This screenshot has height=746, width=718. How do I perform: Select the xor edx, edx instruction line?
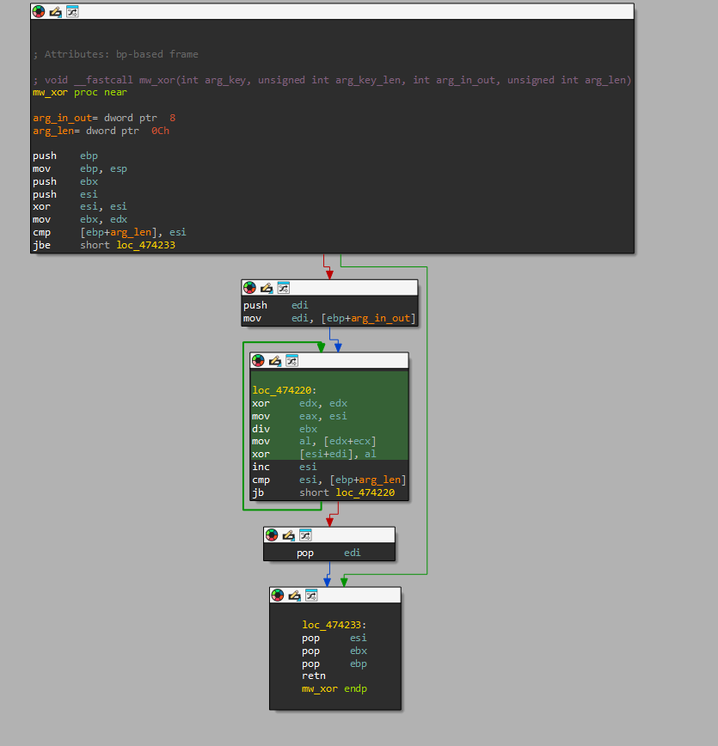[301, 402]
